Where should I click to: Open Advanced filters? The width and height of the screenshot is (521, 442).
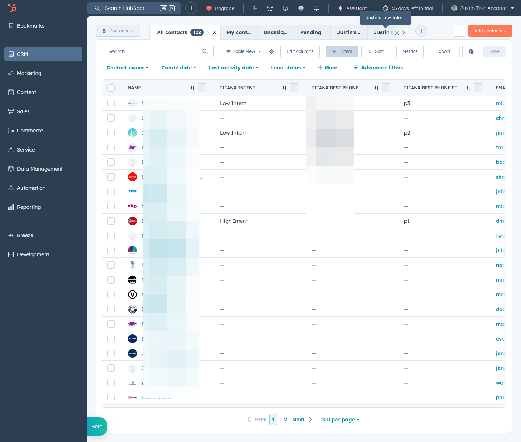[x=378, y=68]
